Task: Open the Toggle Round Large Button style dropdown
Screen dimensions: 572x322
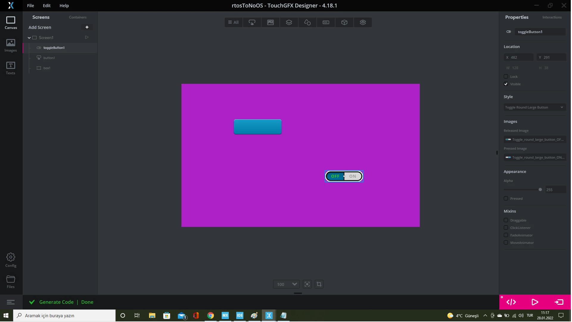Action: (x=535, y=107)
